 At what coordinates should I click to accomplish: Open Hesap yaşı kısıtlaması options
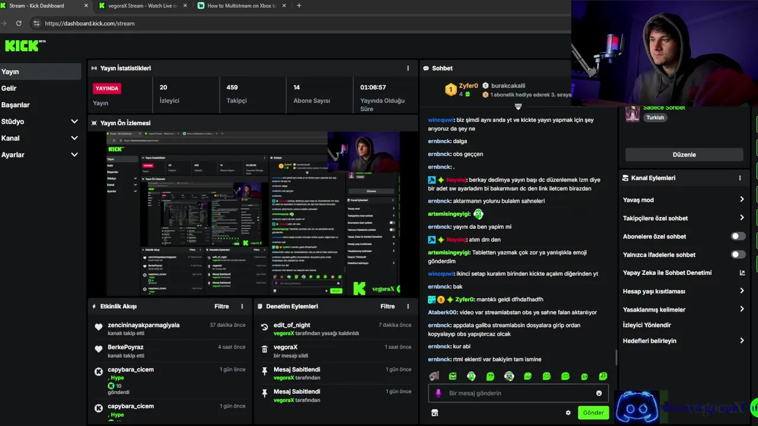pyautogui.click(x=683, y=291)
